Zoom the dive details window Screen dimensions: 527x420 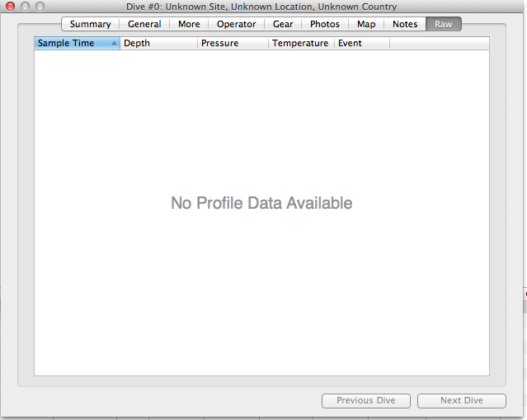point(40,7)
